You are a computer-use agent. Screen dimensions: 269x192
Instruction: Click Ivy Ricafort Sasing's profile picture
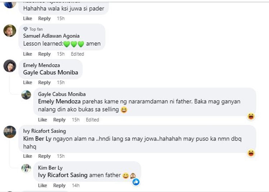10,132
